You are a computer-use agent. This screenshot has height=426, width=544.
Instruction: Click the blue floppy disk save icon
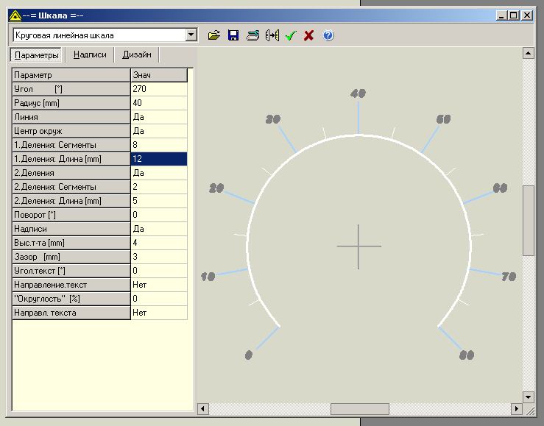tap(233, 35)
